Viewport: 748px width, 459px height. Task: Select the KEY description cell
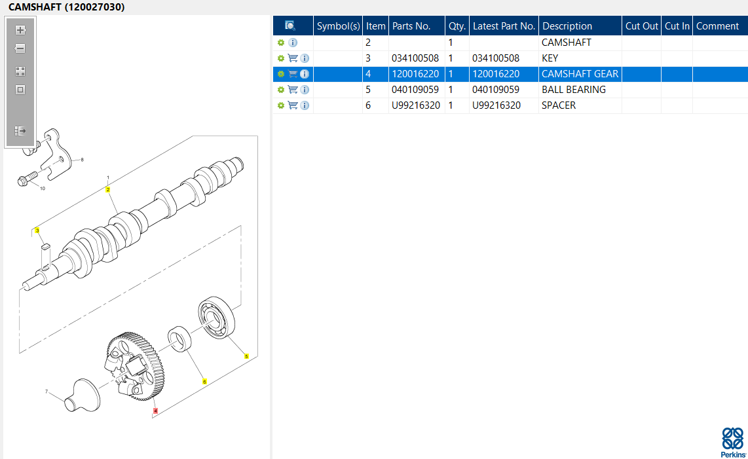tap(550, 58)
